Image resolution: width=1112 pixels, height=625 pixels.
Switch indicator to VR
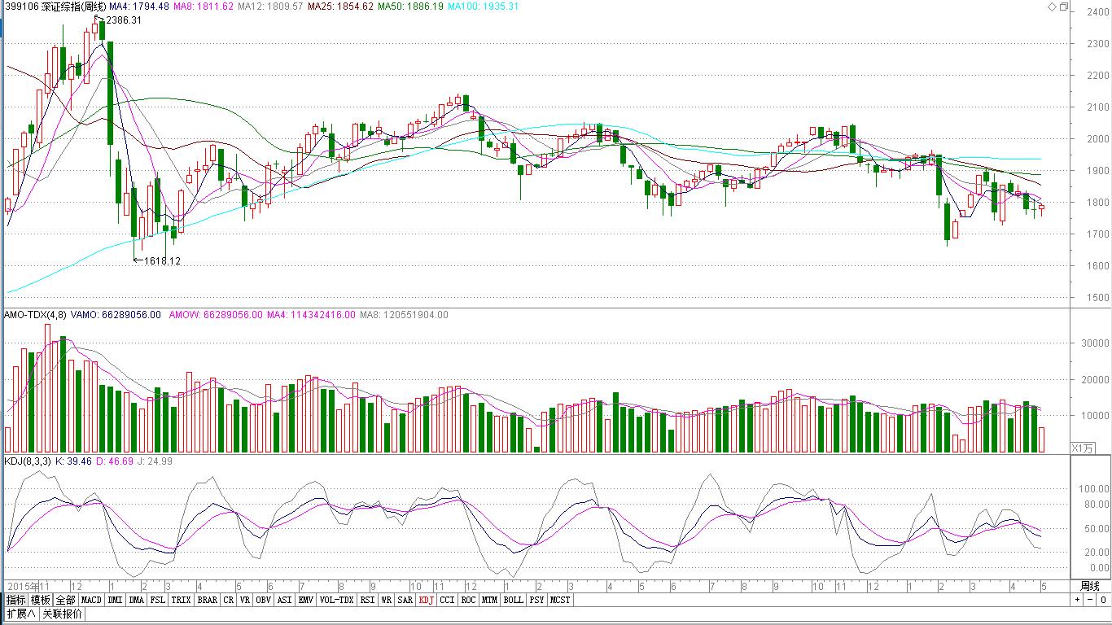[x=245, y=600]
